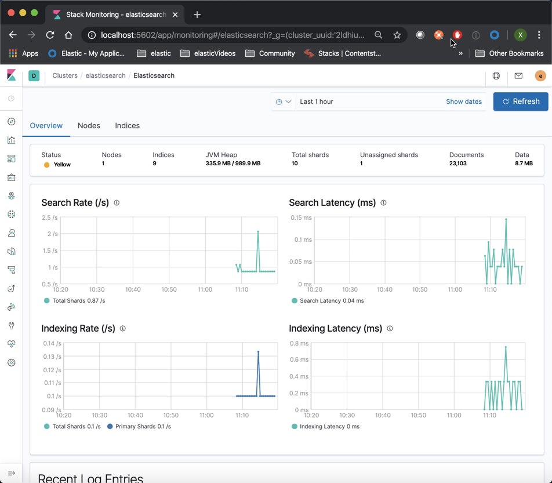Reload the browser page
Screen dimensions: 552x483
(50, 35)
